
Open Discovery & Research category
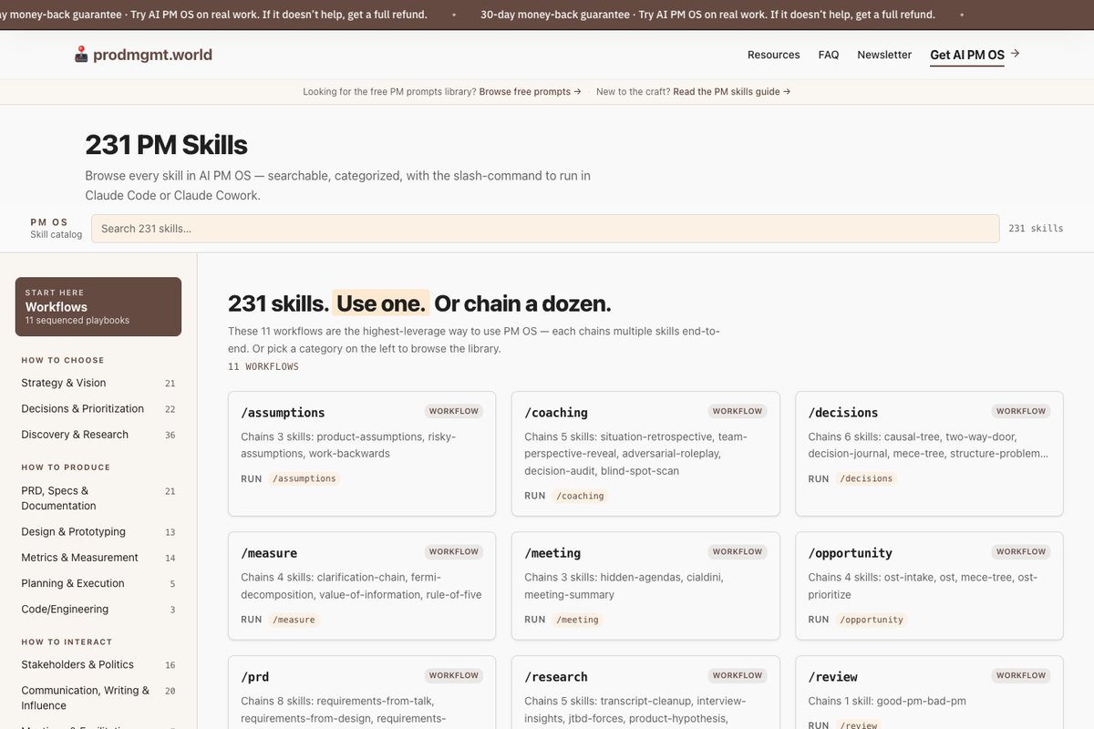[x=98, y=435]
